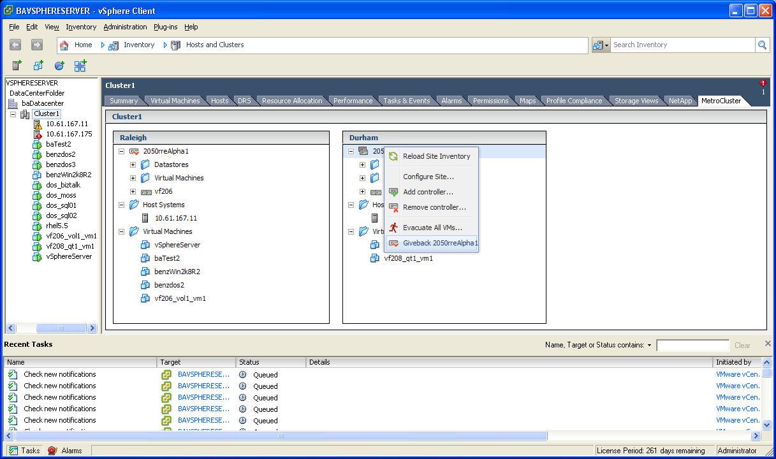Click the search magnifier icon
The width and height of the screenshot is (776, 459).
point(762,45)
